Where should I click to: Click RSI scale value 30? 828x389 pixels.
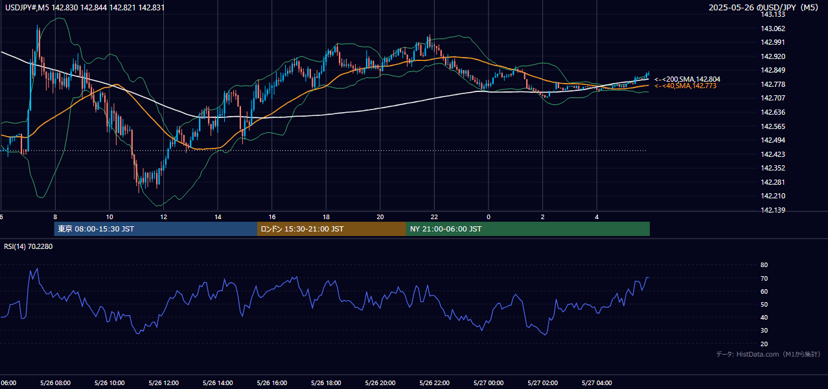tap(764, 331)
